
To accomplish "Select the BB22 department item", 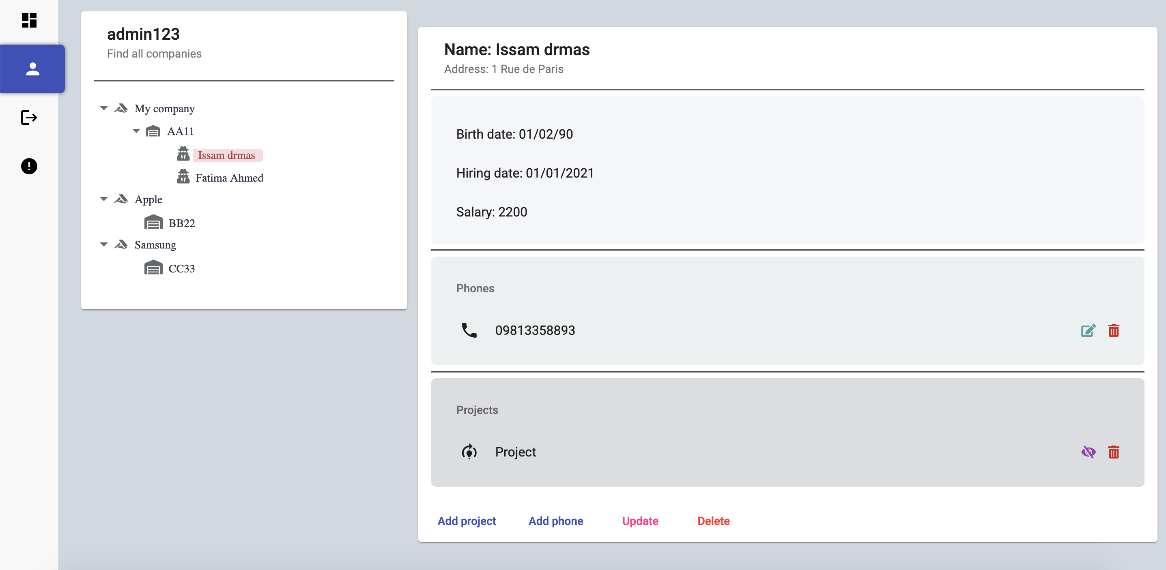I will [181, 223].
